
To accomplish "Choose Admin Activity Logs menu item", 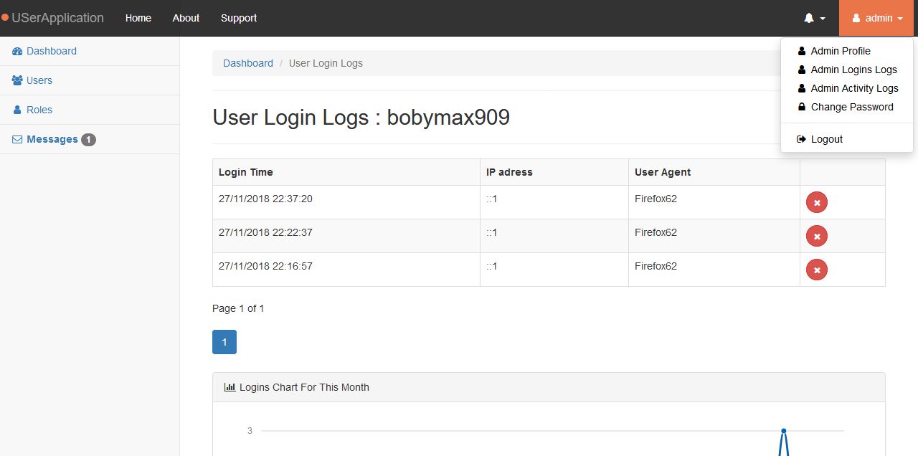I will pyautogui.click(x=854, y=88).
